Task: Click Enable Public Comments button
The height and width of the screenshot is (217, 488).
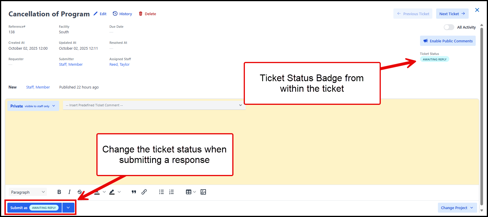Action: point(448,41)
